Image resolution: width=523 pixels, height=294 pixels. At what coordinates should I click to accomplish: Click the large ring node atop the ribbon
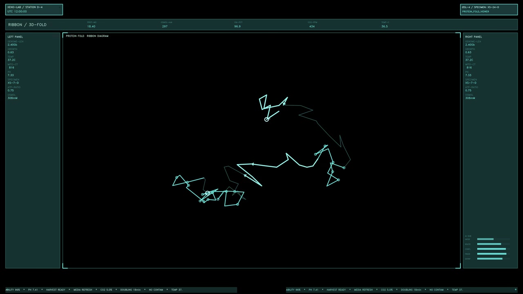(267, 119)
